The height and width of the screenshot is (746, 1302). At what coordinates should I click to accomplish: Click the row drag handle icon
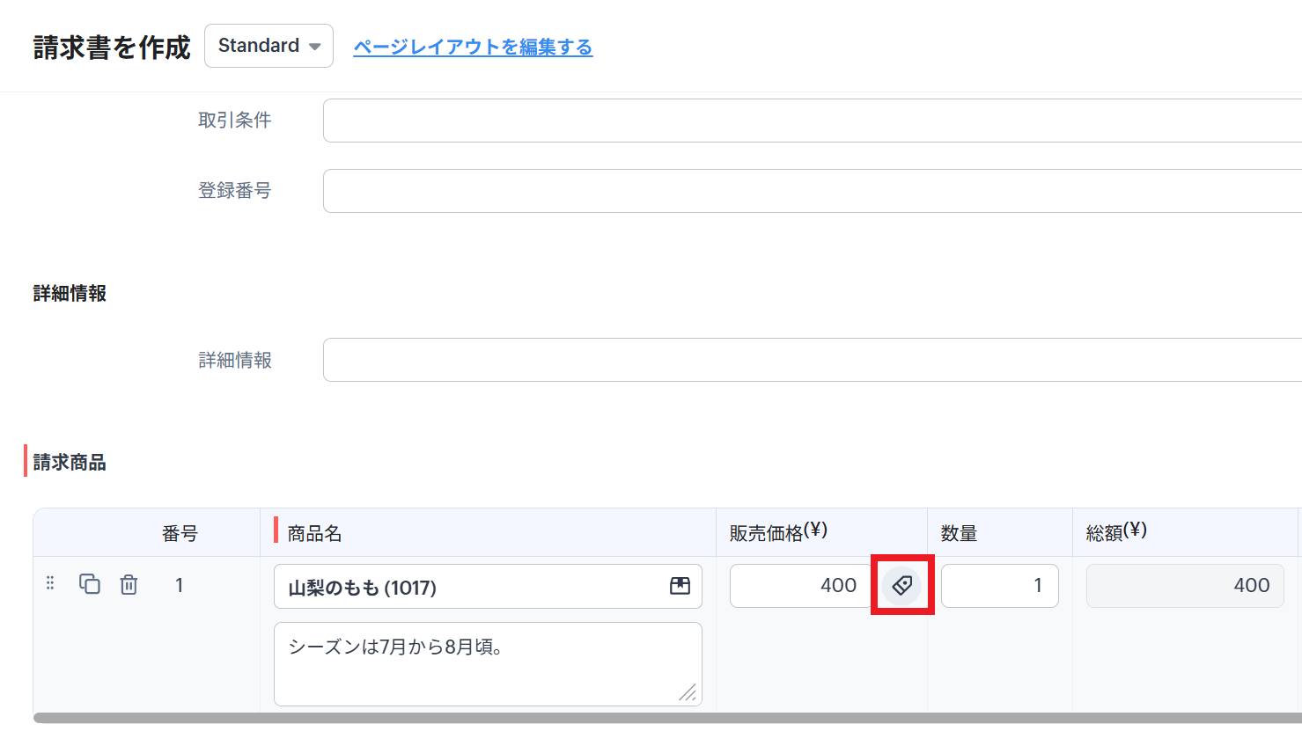click(x=50, y=583)
